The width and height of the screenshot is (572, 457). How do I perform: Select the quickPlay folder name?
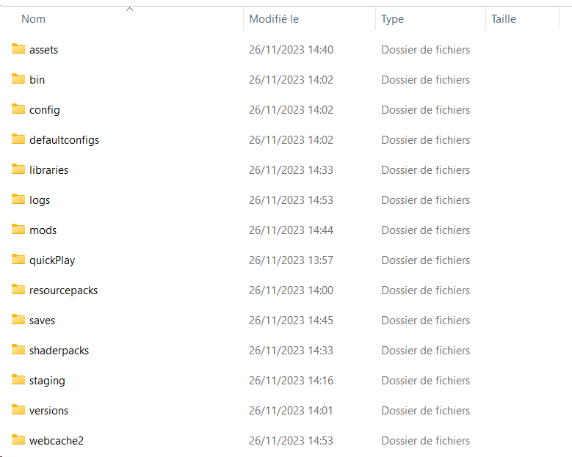coord(52,260)
